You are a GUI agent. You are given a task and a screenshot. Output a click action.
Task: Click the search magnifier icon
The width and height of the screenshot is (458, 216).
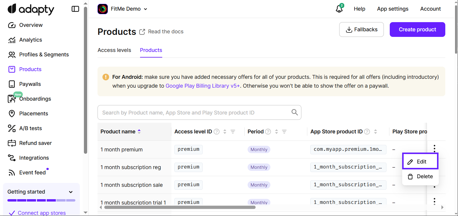coord(295,112)
